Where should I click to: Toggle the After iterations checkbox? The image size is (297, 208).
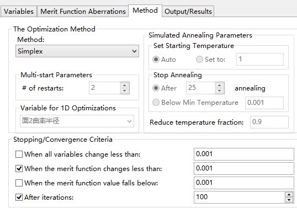pyautogui.click(x=19, y=197)
